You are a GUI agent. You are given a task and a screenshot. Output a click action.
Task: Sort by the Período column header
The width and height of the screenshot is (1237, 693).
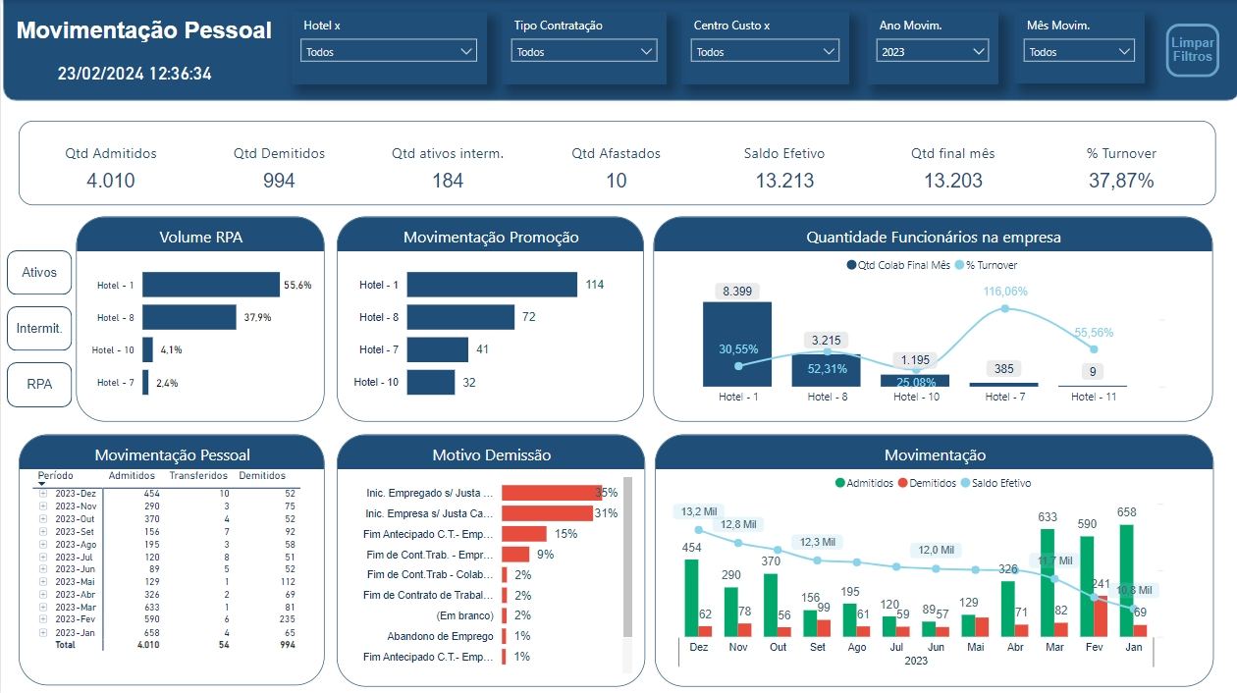[x=55, y=475]
